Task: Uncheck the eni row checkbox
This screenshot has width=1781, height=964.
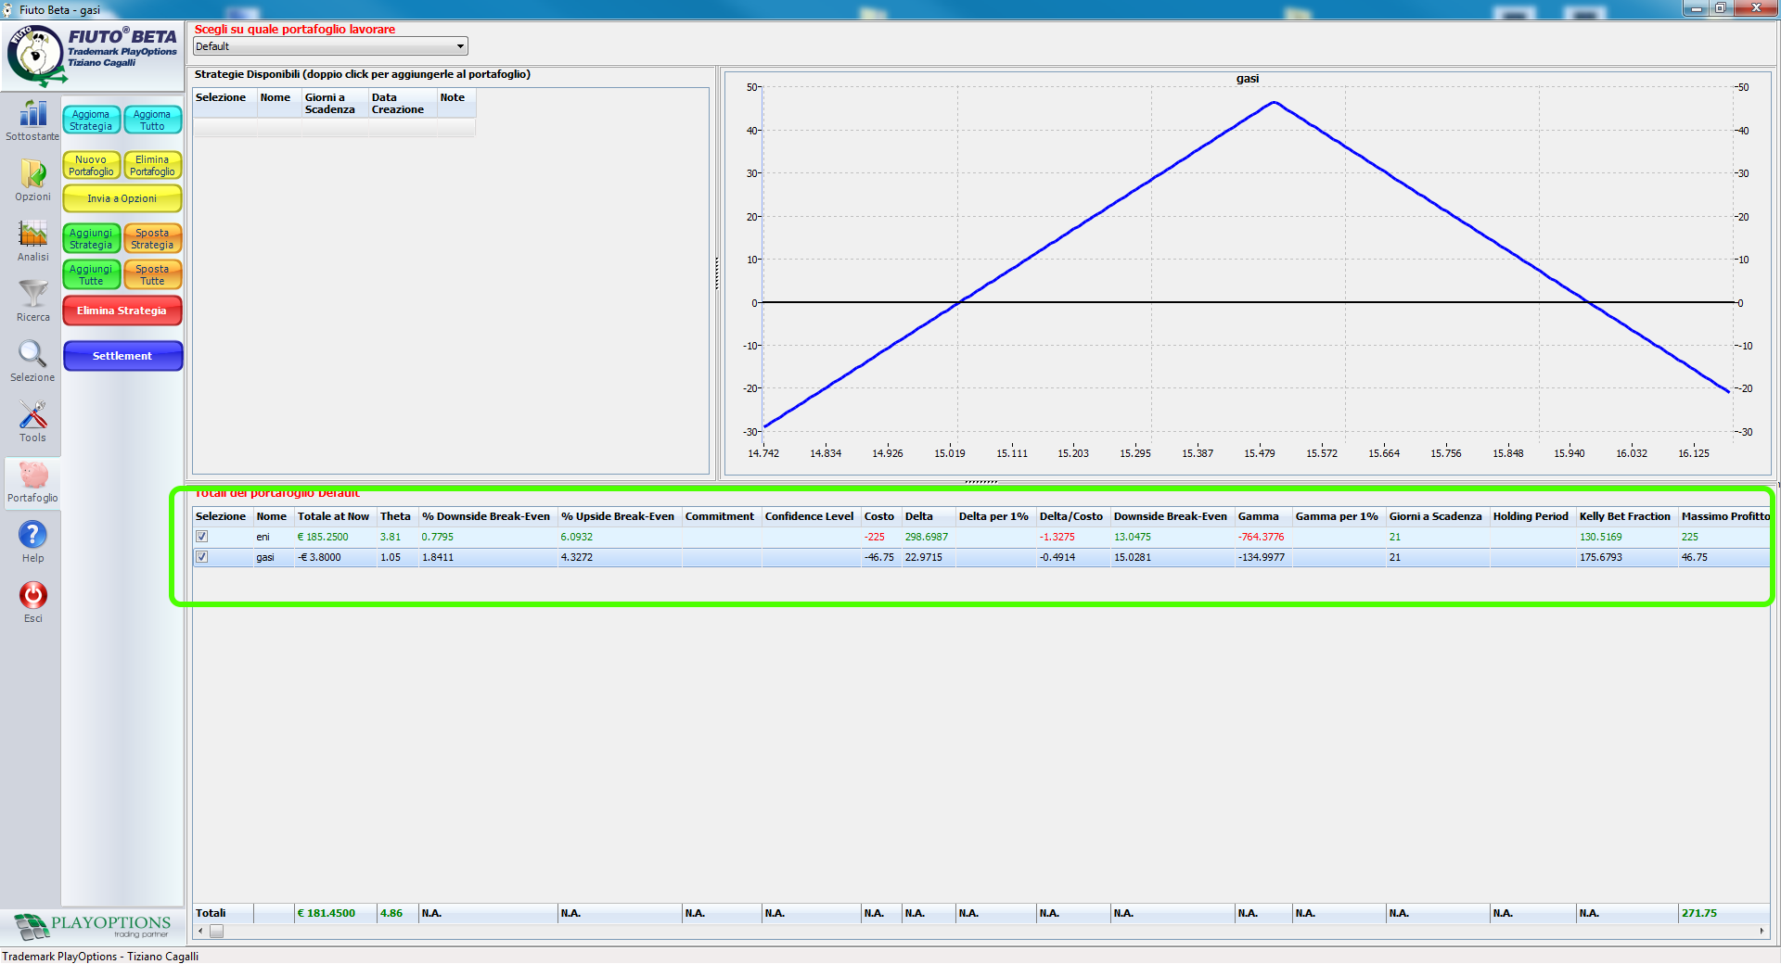Action: (x=201, y=537)
